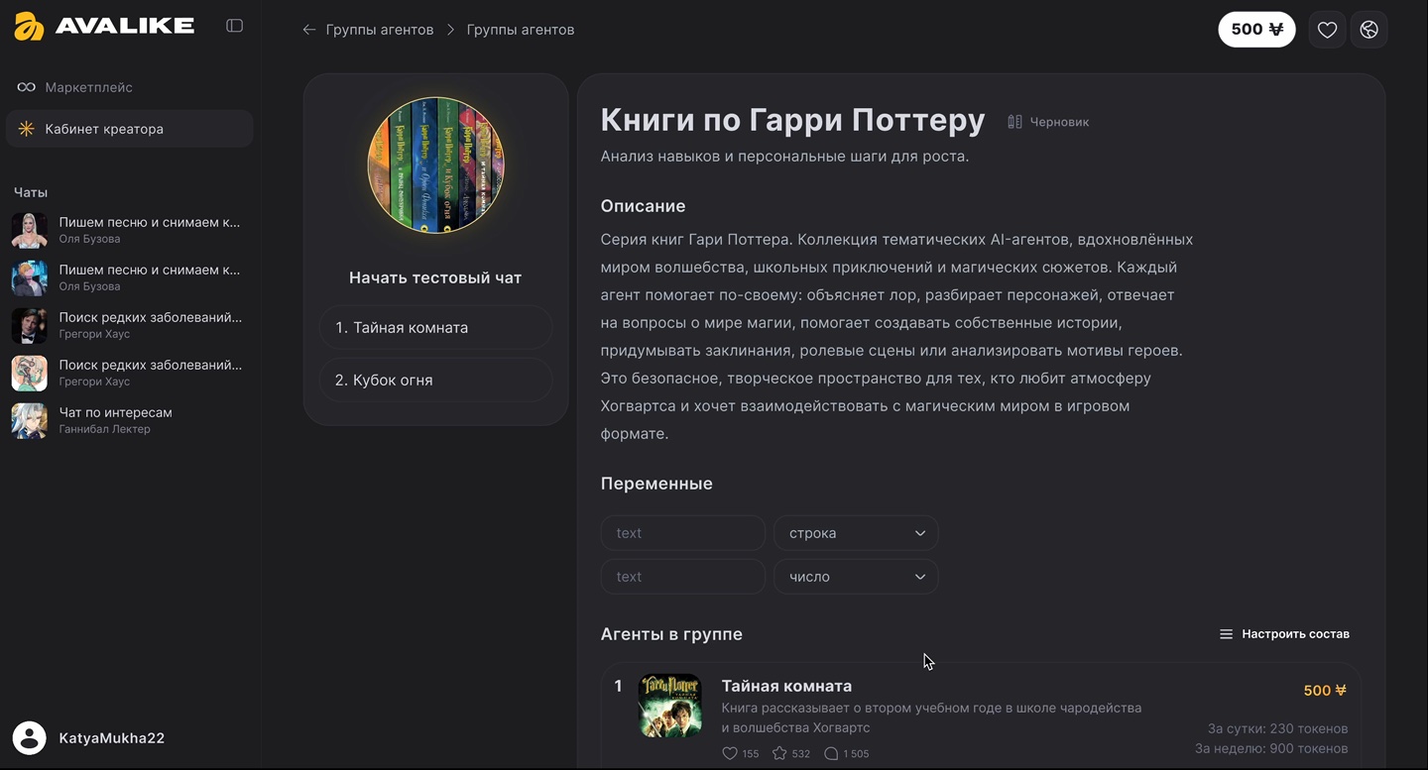
Task: Click the Тайная комната agent card title
Action: (786, 686)
